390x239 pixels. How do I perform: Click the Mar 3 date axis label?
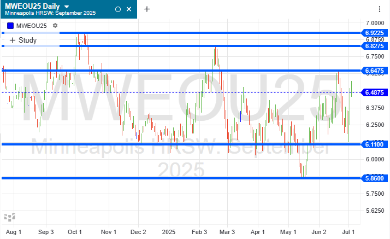227,232
